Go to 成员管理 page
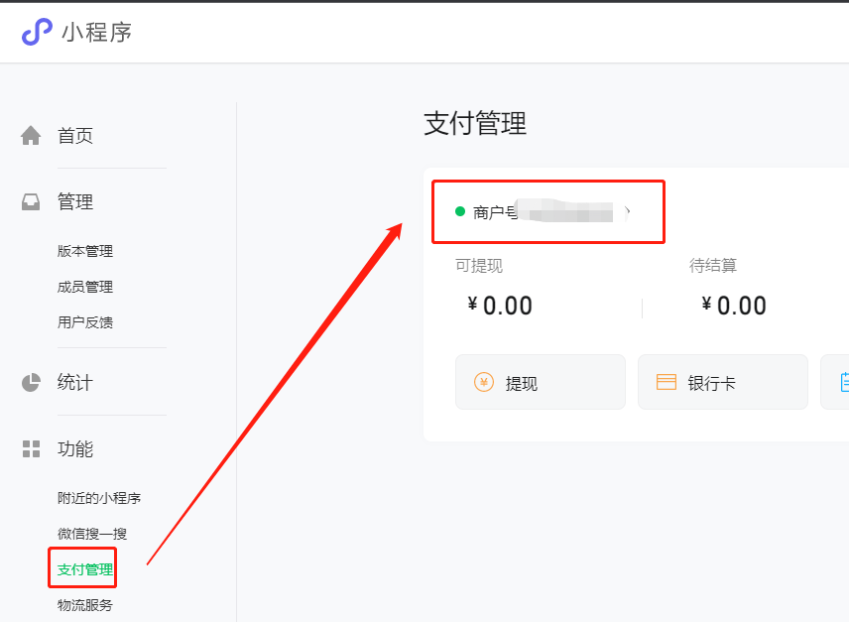 (x=85, y=287)
